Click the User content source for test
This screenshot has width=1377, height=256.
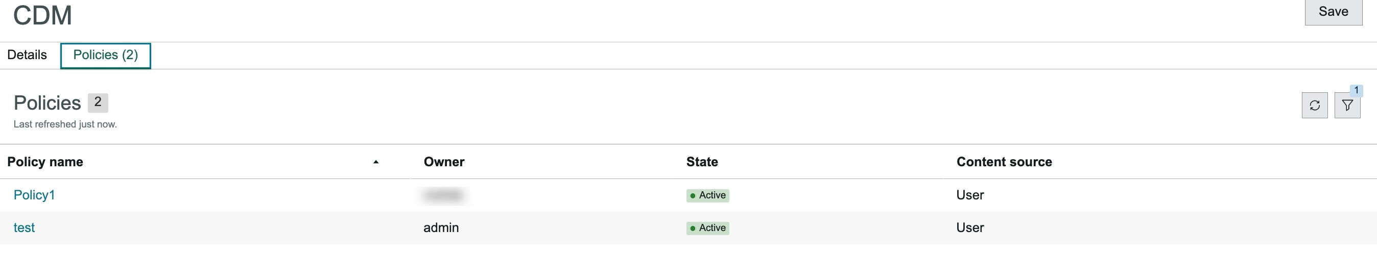coord(970,228)
